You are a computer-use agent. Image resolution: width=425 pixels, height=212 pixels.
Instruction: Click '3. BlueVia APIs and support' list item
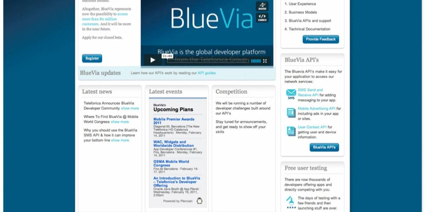[x=308, y=21]
